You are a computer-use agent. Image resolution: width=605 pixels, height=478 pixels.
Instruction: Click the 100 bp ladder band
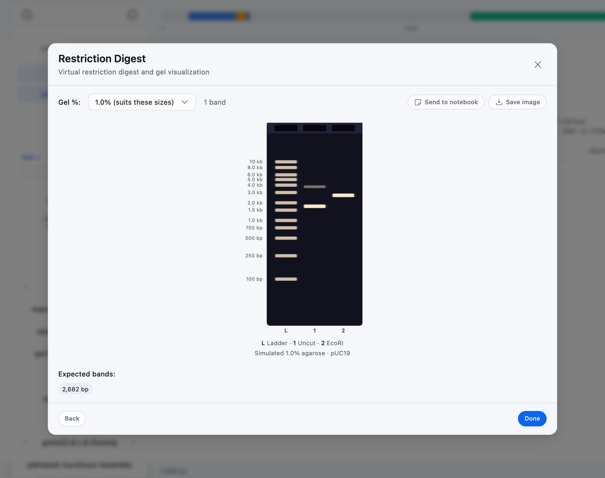286,279
